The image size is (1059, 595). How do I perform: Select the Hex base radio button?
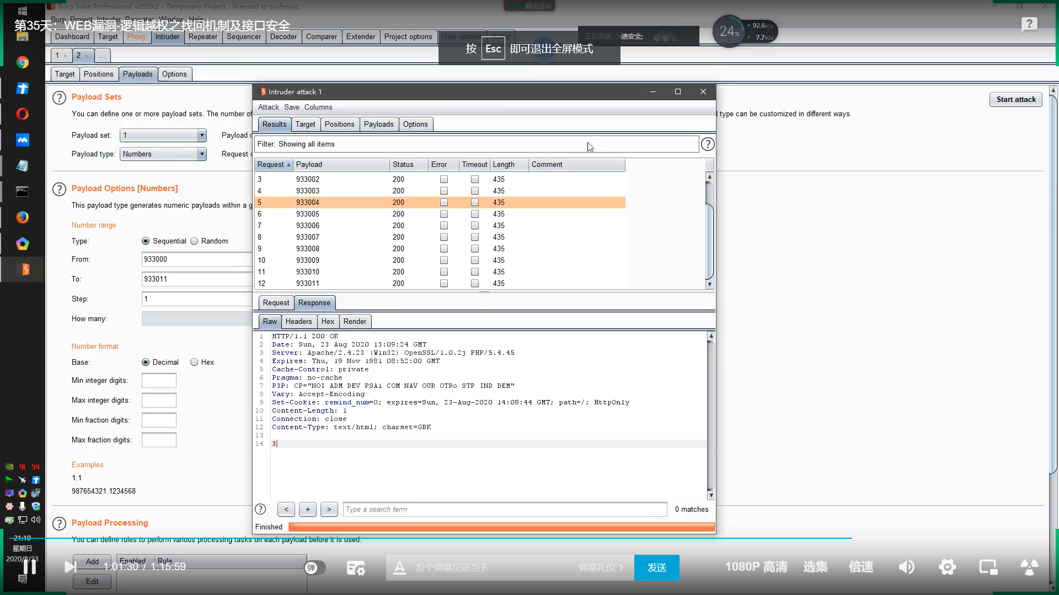coord(194,363)
